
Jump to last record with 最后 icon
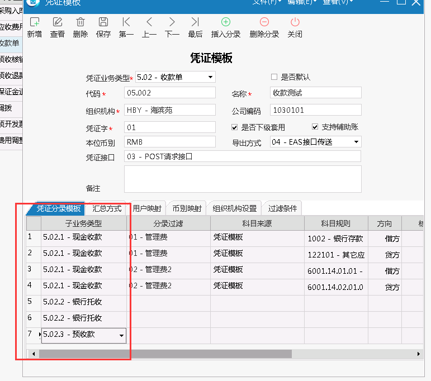point(195,22)
